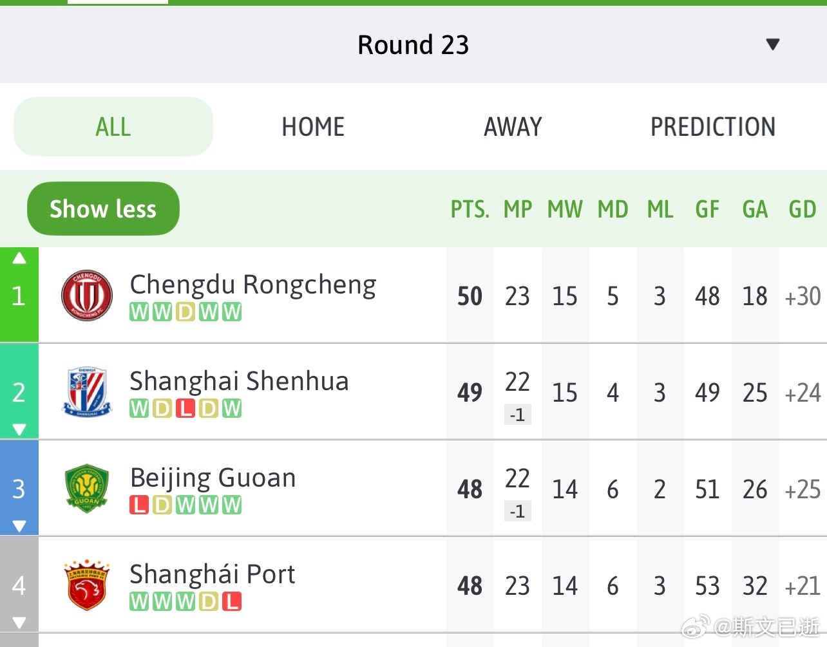Viewport: 827px width, 647px height.
Task: Click the Shanghai Shenhua club crest
Action: [x=87, y=392]
